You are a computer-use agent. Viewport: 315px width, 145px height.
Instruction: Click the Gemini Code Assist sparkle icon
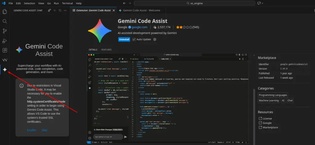coord(5,70)
